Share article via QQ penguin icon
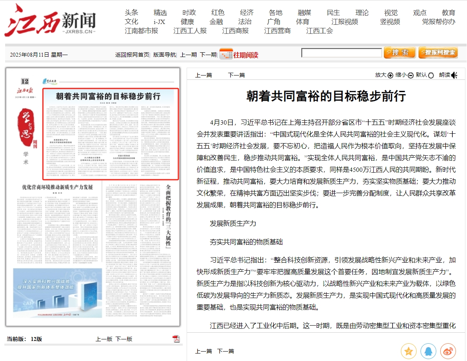The image size is (467, 361). [x=428, y=351]
